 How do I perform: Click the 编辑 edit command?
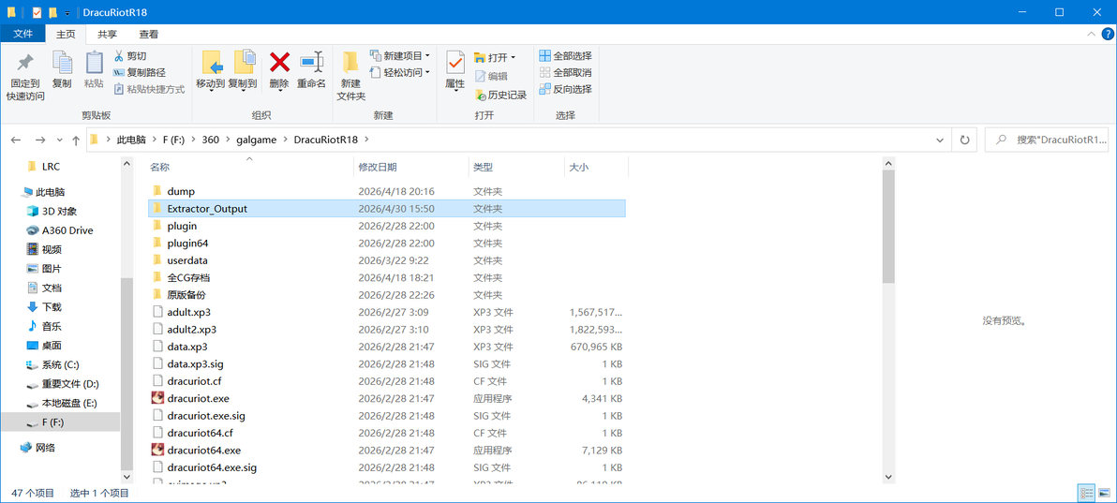tap(491, 76)
